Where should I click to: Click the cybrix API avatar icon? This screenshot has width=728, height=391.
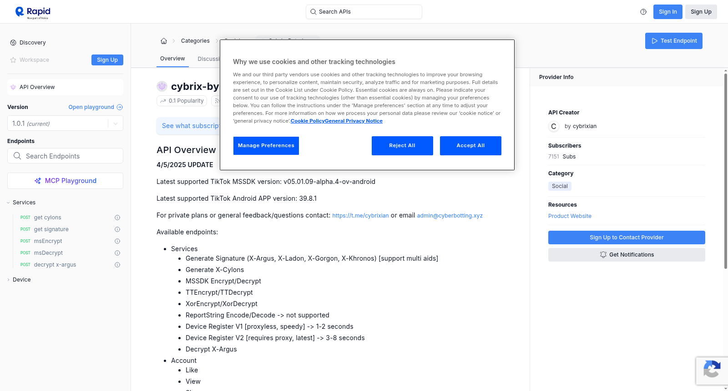pyautogui.click(x=162, y=86)
